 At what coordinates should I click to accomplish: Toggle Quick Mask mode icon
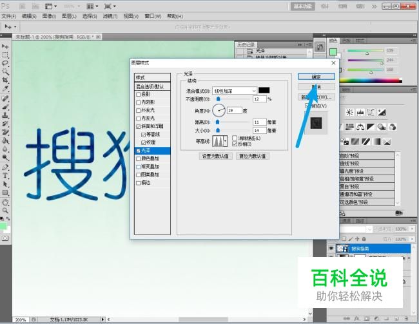[x=5, y=238]
